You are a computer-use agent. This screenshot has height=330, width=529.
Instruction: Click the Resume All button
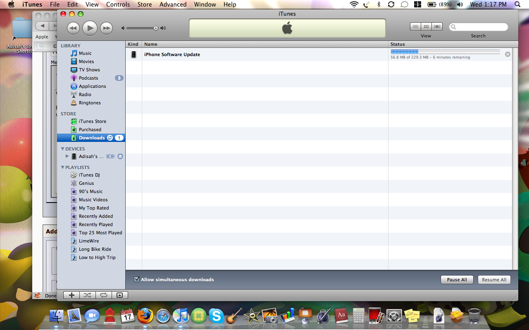click(494, 280)
